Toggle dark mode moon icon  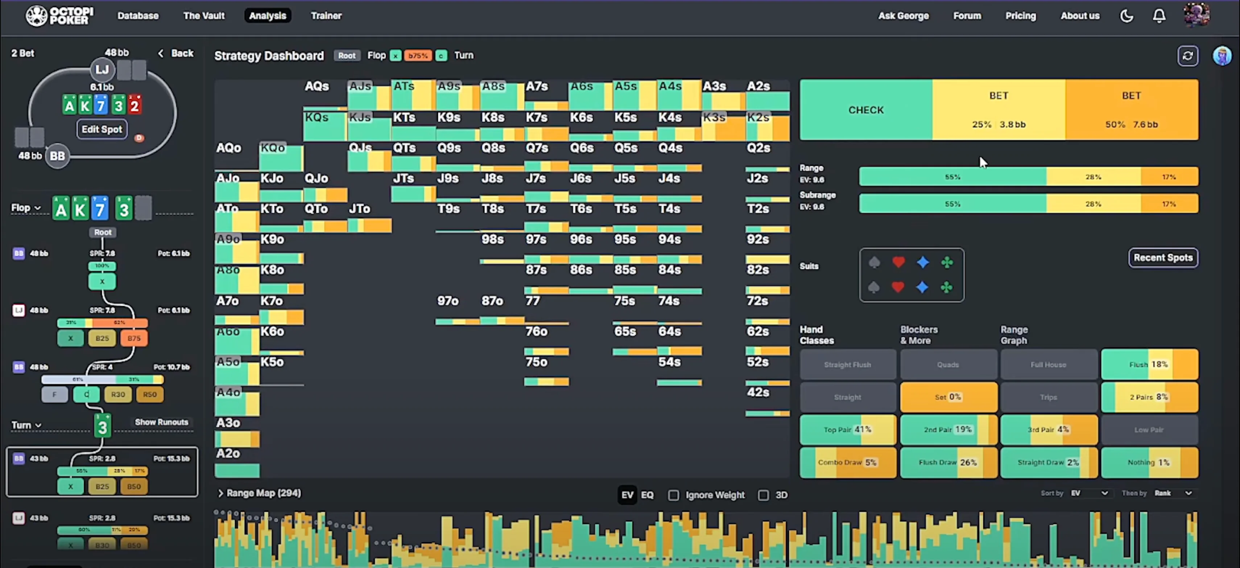click(1127, 16)
